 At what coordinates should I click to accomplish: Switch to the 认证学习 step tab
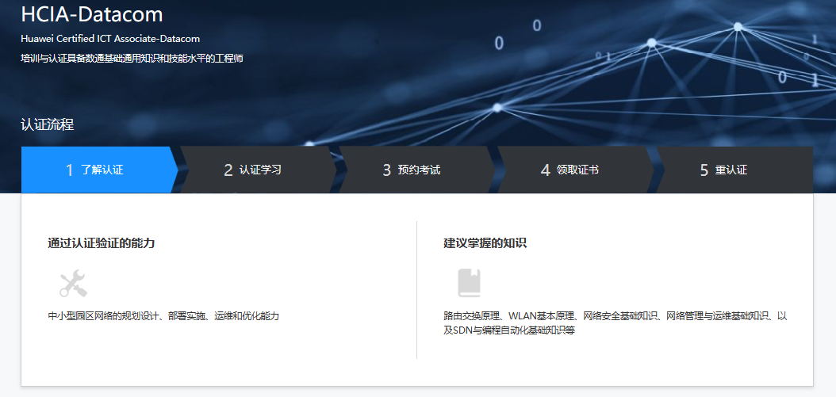click(x=258, y=170)
